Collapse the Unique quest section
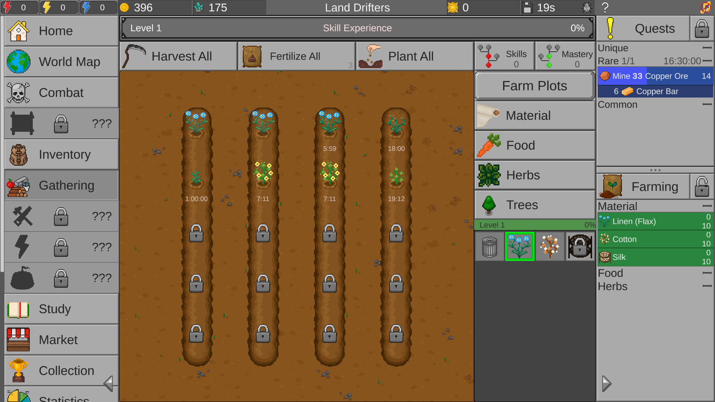 click(707, 48)
